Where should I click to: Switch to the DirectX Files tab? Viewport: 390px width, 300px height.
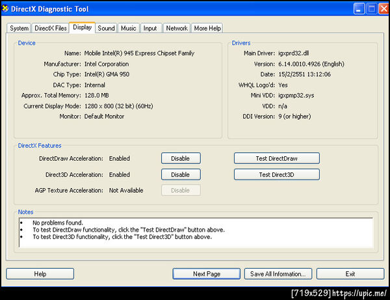click(51, 28)
